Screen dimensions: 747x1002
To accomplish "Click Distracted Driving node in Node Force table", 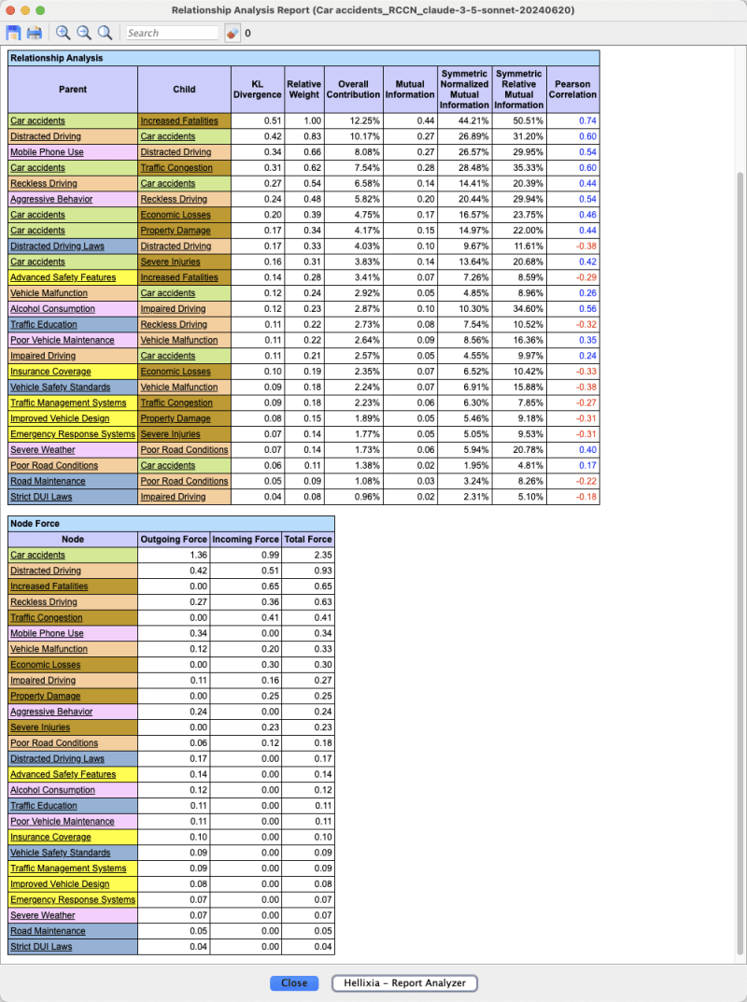I will pyautogui.click(x=46, y=571).
